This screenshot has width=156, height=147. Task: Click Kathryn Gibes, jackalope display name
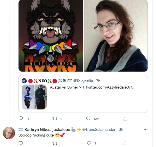(x=47, y=129)
